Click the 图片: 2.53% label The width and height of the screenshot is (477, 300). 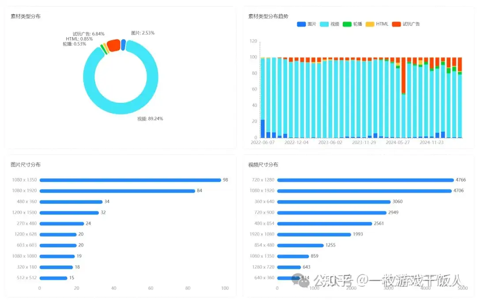point(143,33)
